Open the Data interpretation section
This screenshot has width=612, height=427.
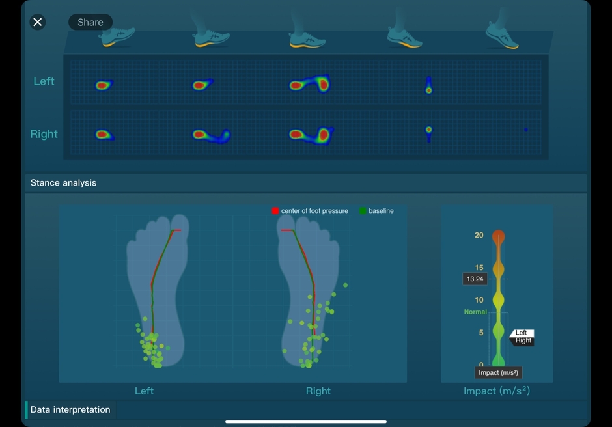(x=70, y=409)
